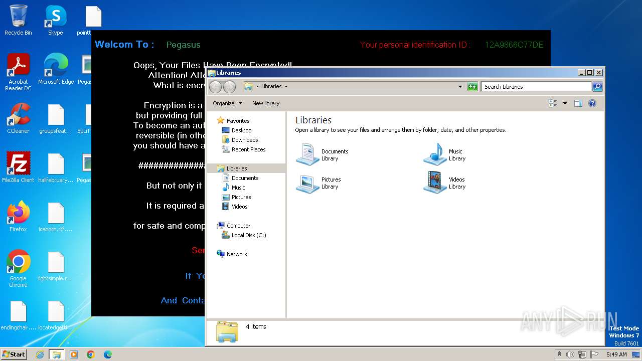The image size is (642, 361).
Task: Select the hallfebruary file on desktop
Action: [x=56, y=167]
